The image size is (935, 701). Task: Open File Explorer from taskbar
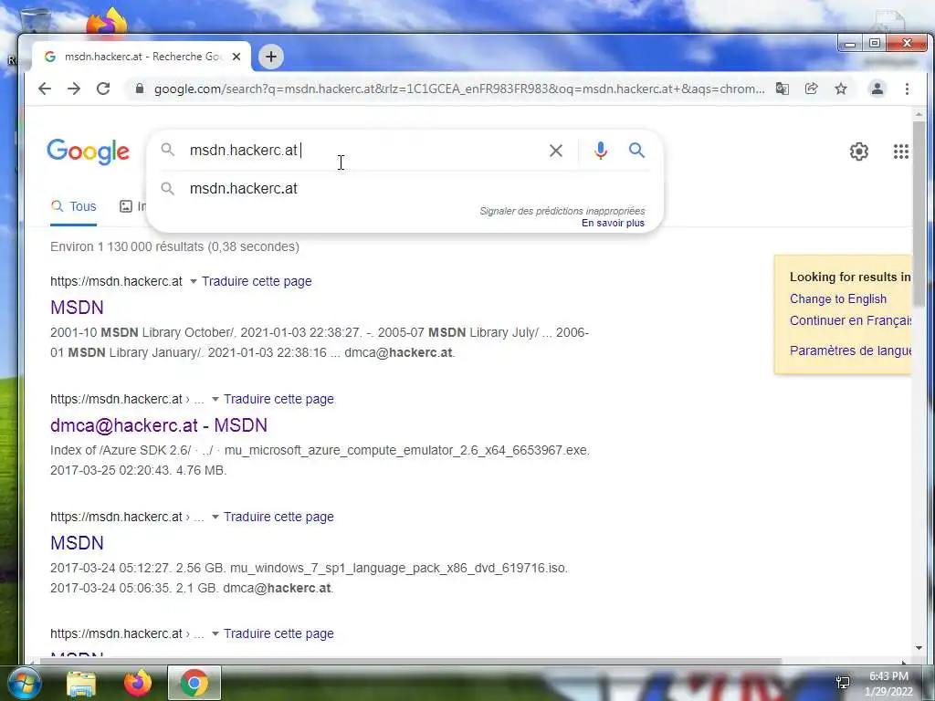pyautogui.click(x=81, y=684)
